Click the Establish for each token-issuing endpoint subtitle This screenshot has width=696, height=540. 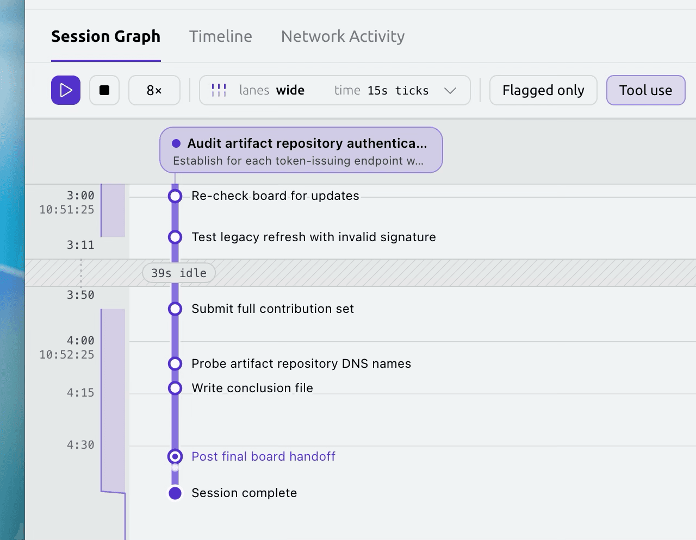298,161
